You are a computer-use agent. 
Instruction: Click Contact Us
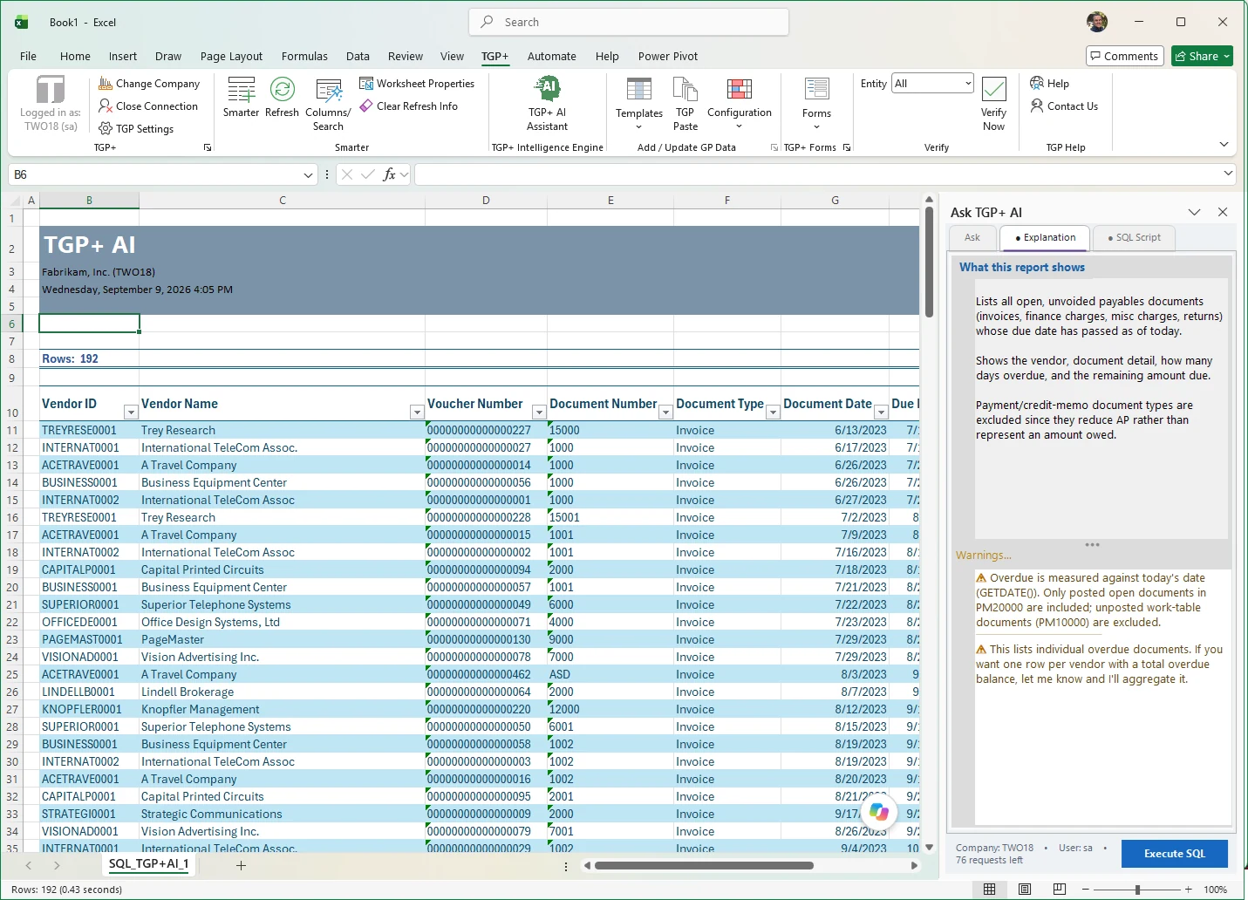pyautogui.click(x=1064, y=106)
